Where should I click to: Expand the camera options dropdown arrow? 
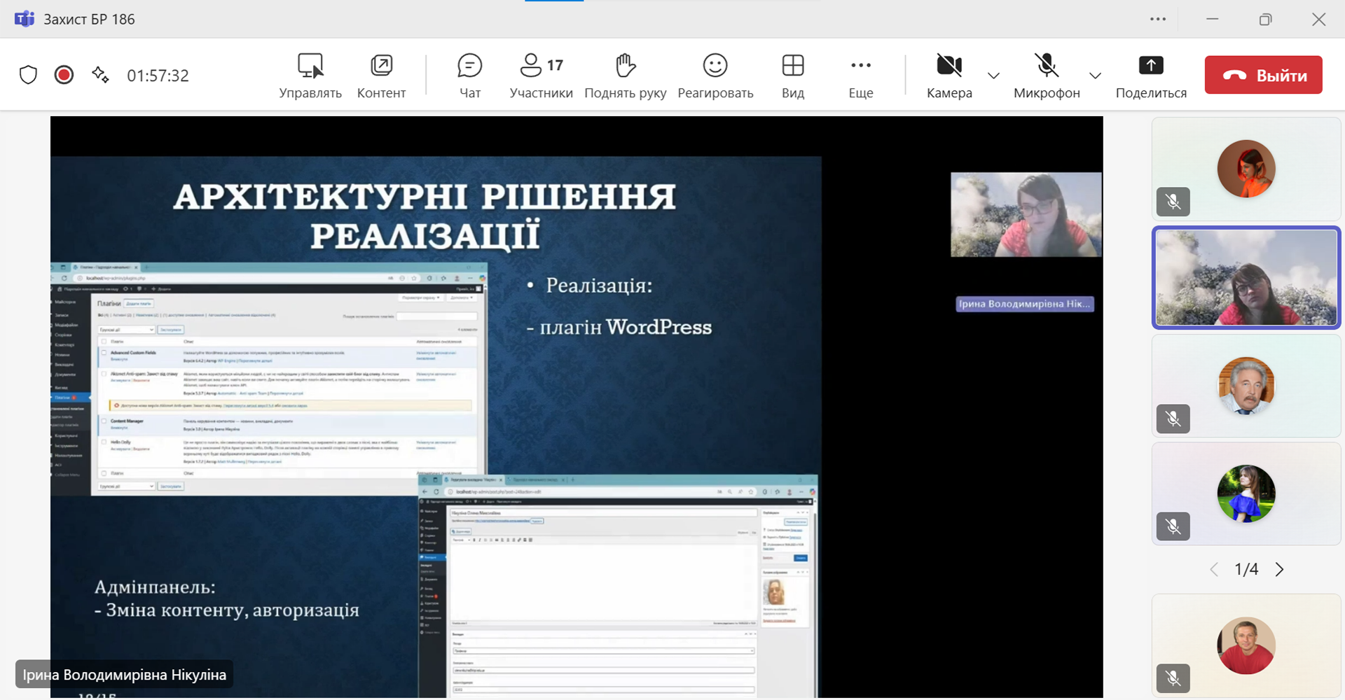pyautogui.click(x=993, y=76)
